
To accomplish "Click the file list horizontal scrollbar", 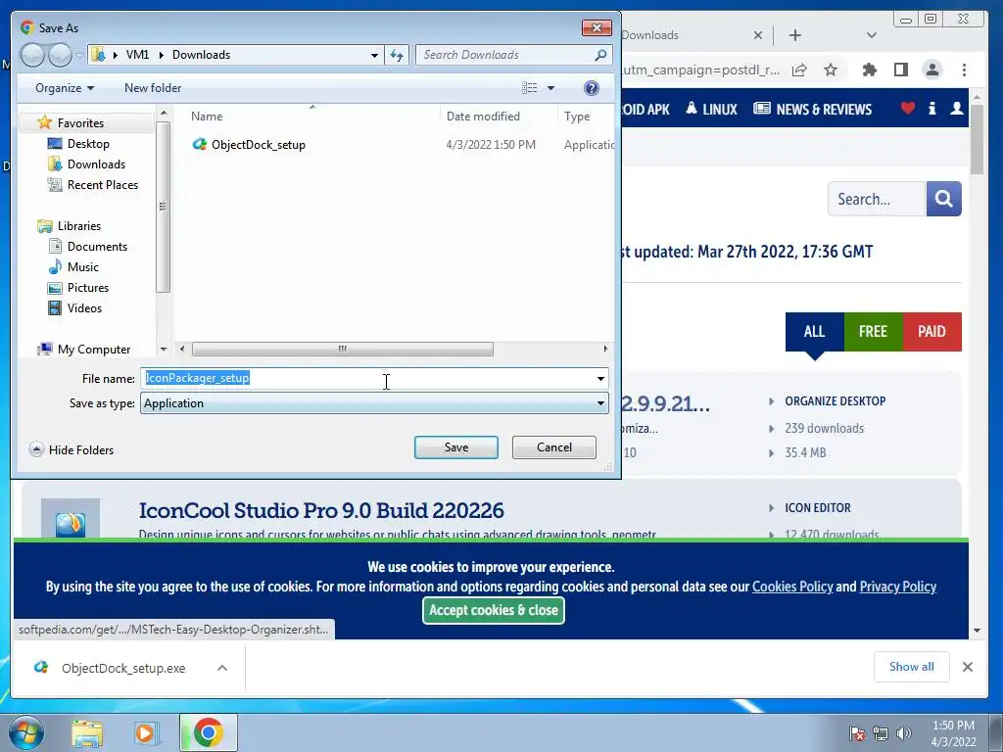I will [x=342, y=350].
